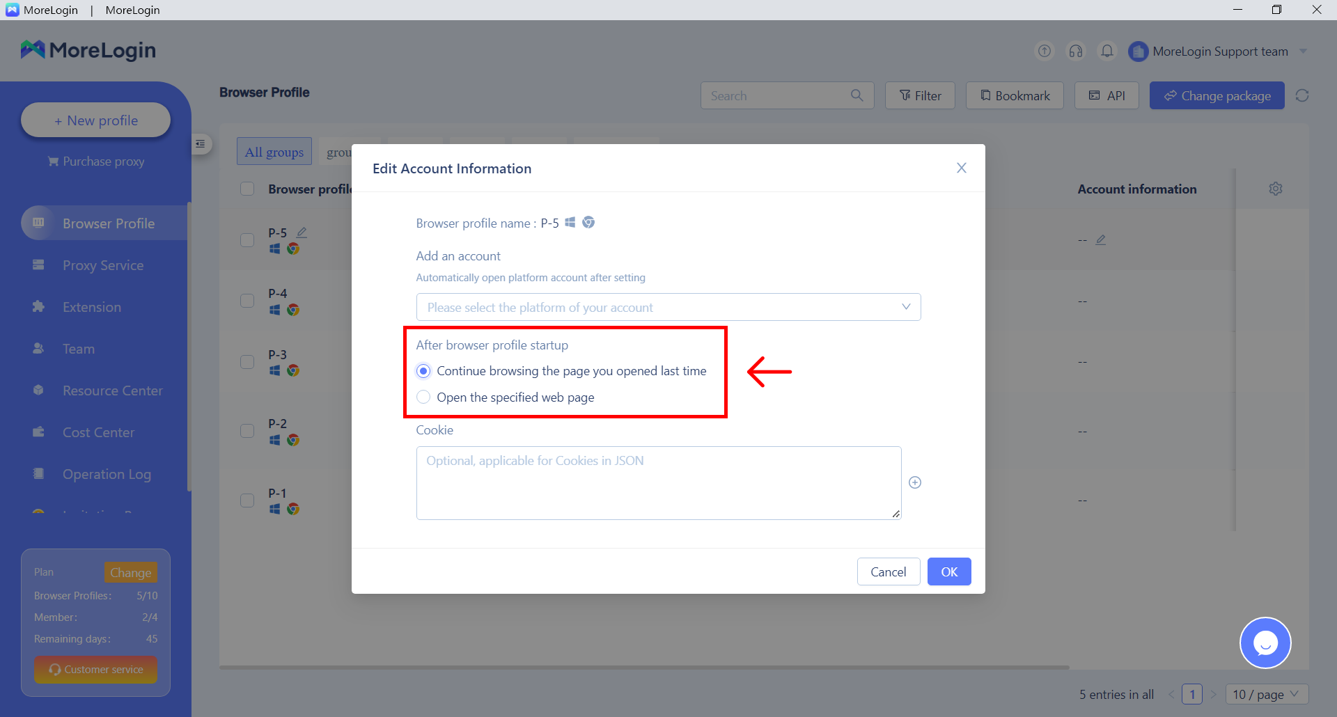Toggle select-all checkbox in table header

[247, 189]
